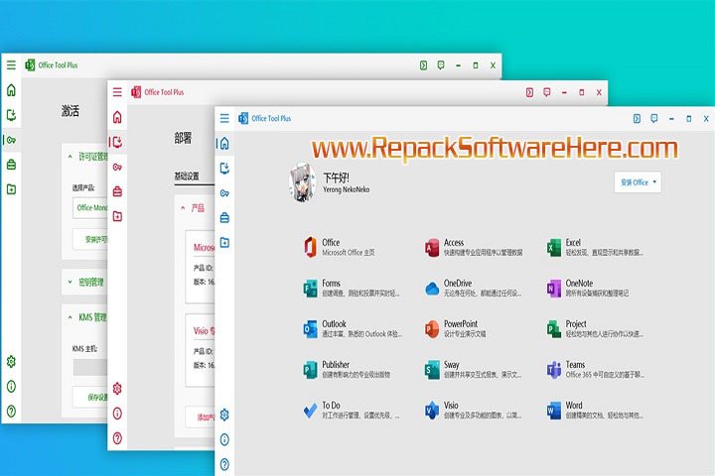
Task: Open Activate key icon in red window sidebar
Action: click(x=117, y=168)
